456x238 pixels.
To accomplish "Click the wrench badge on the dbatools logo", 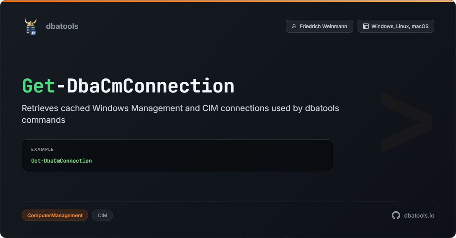I will (34, 32).
